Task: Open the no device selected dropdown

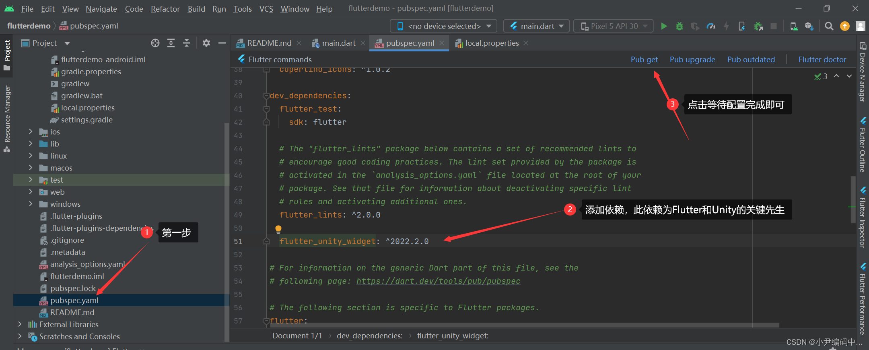Action: pos(444,26)
